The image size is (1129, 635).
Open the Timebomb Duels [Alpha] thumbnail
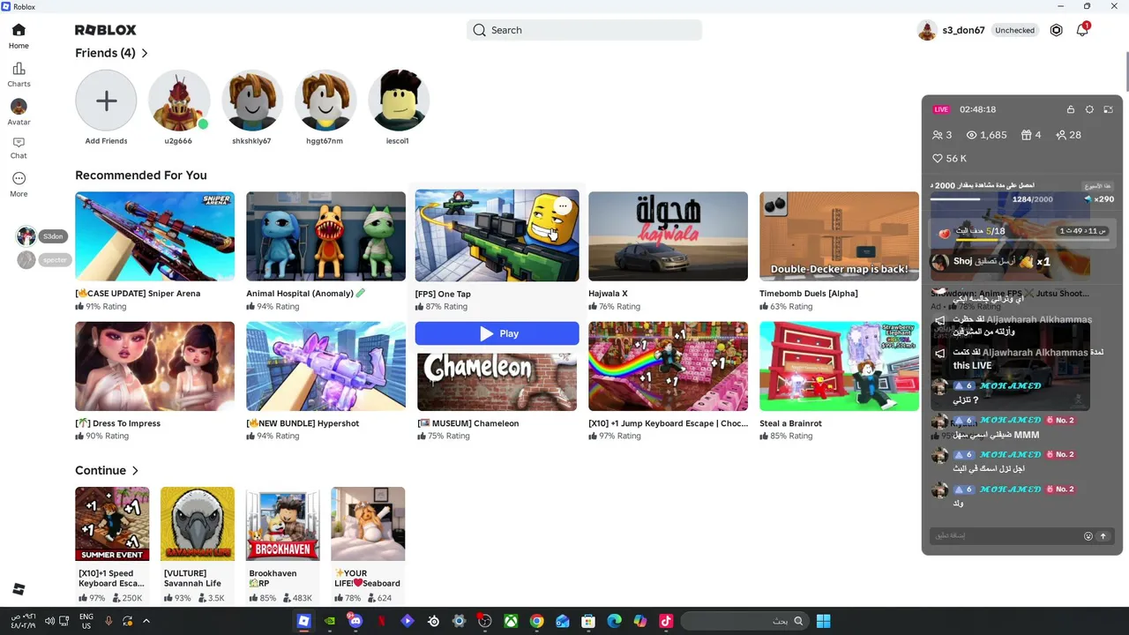coord(839,236)
